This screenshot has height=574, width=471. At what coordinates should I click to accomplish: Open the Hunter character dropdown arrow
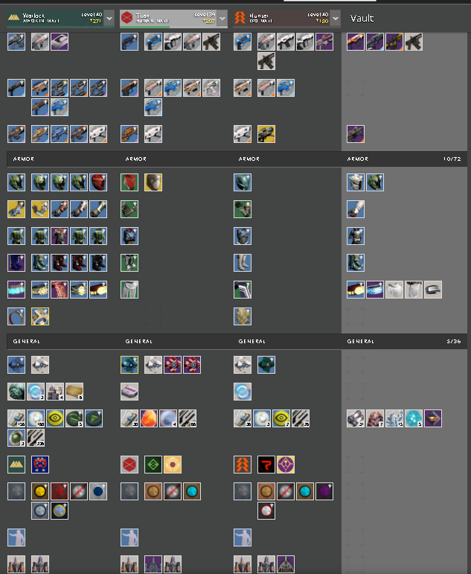[x=336, y=19]
